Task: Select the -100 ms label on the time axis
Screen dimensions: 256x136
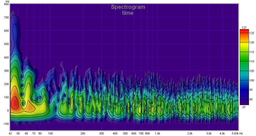Action: tap(6, 124)
